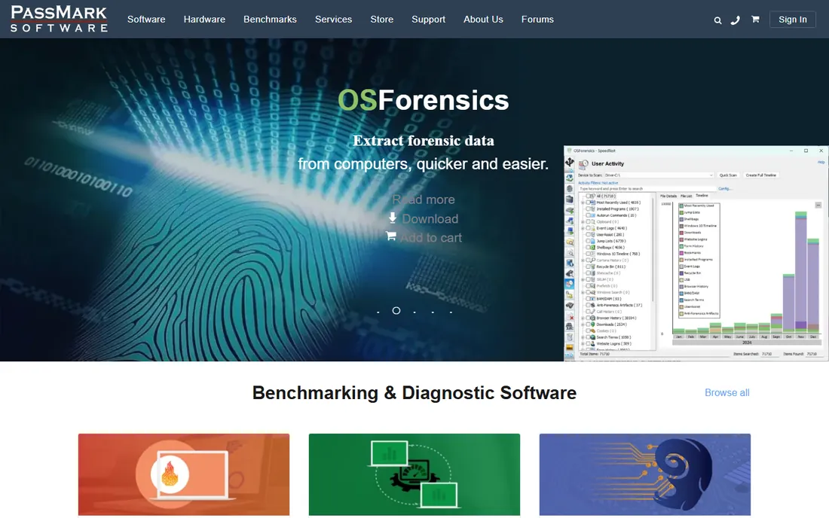The image size is (829, 518).
Task: Select the fourth carousel slide dot
Action: (433, 312)
